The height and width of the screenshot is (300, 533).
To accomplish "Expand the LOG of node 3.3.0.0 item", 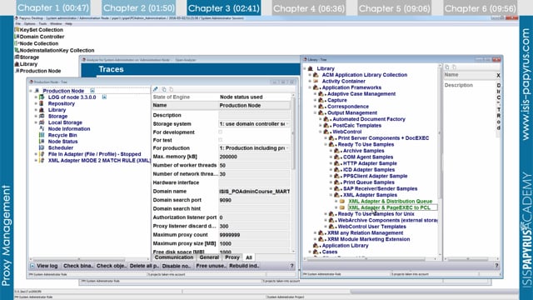I will (36, 97).
